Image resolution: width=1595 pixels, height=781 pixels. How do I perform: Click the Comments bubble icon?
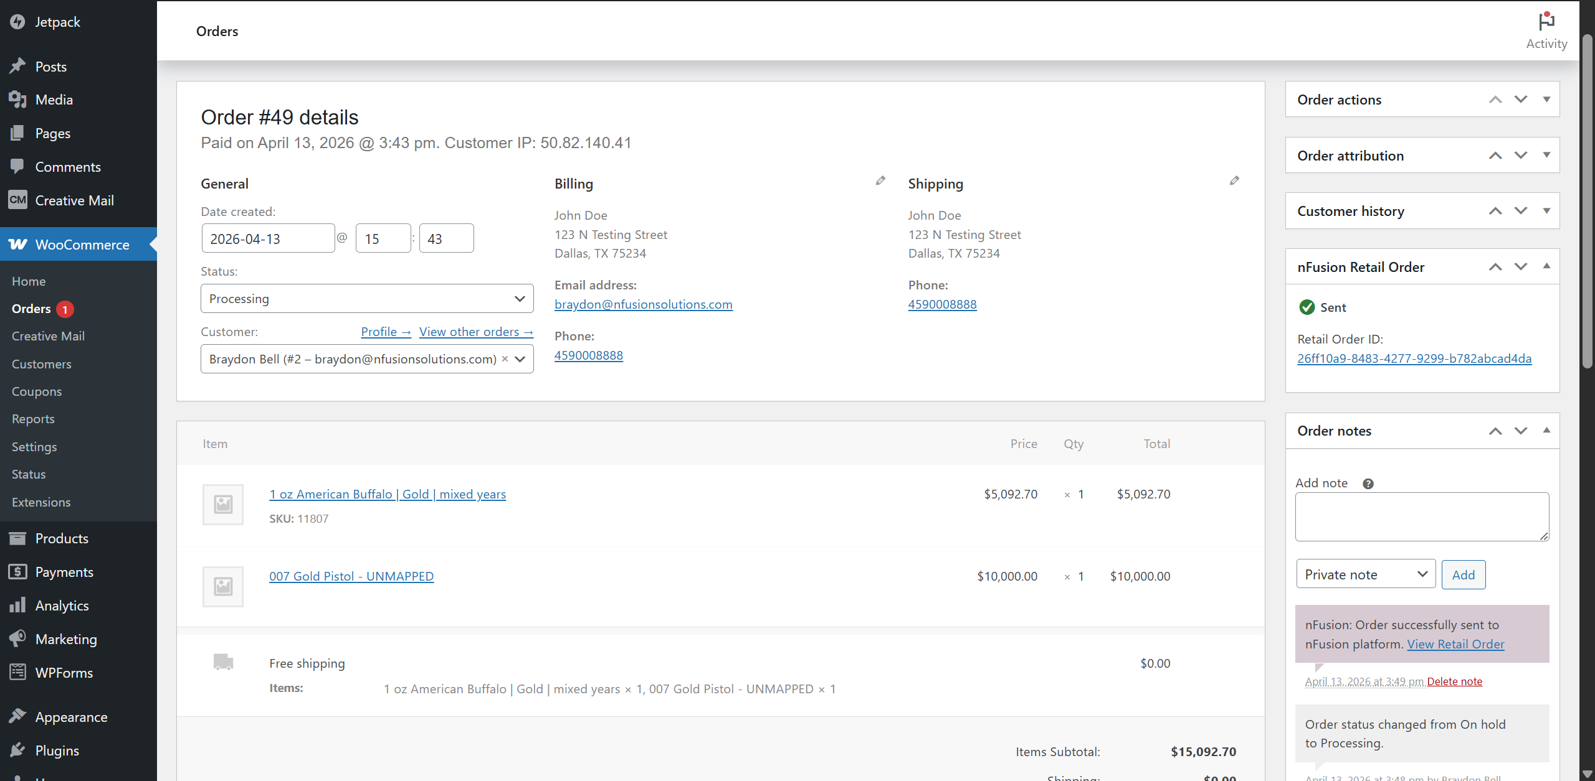pos(17,166)
